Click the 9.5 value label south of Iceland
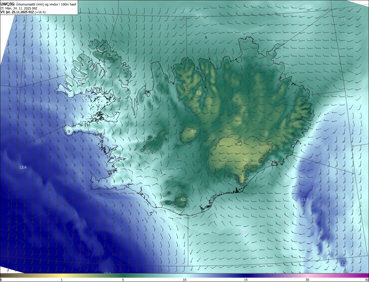The width and height of the screenshot is (369, 282). tap(244, 232)
